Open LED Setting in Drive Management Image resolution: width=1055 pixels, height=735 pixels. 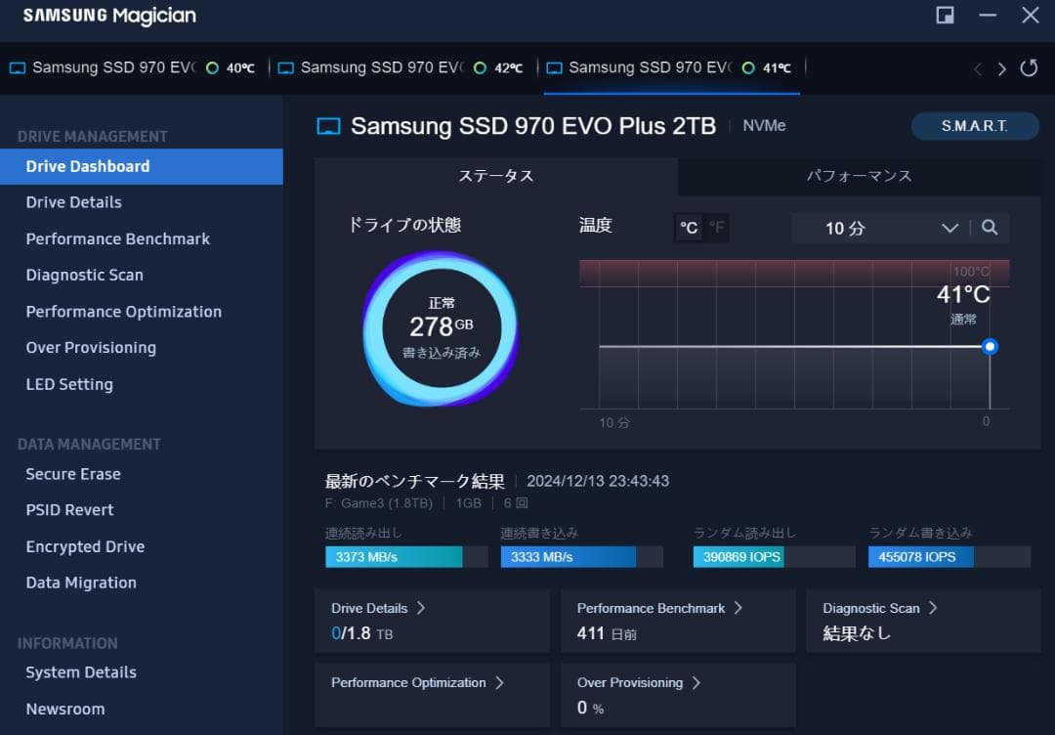67,384
